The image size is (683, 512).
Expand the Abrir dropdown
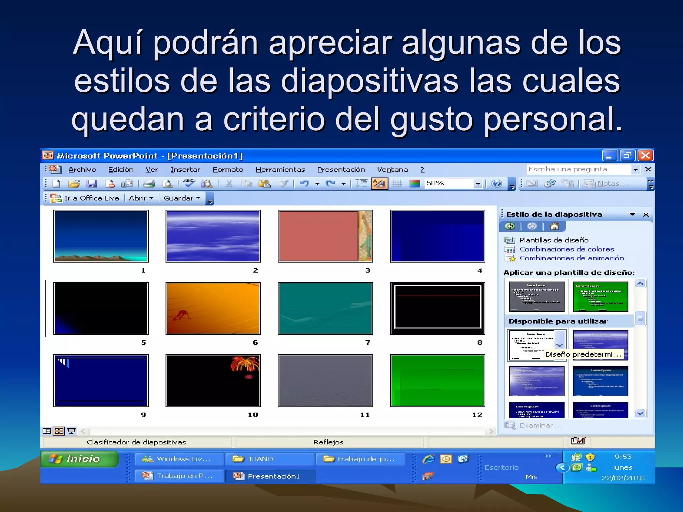click(x=141, y=198)
